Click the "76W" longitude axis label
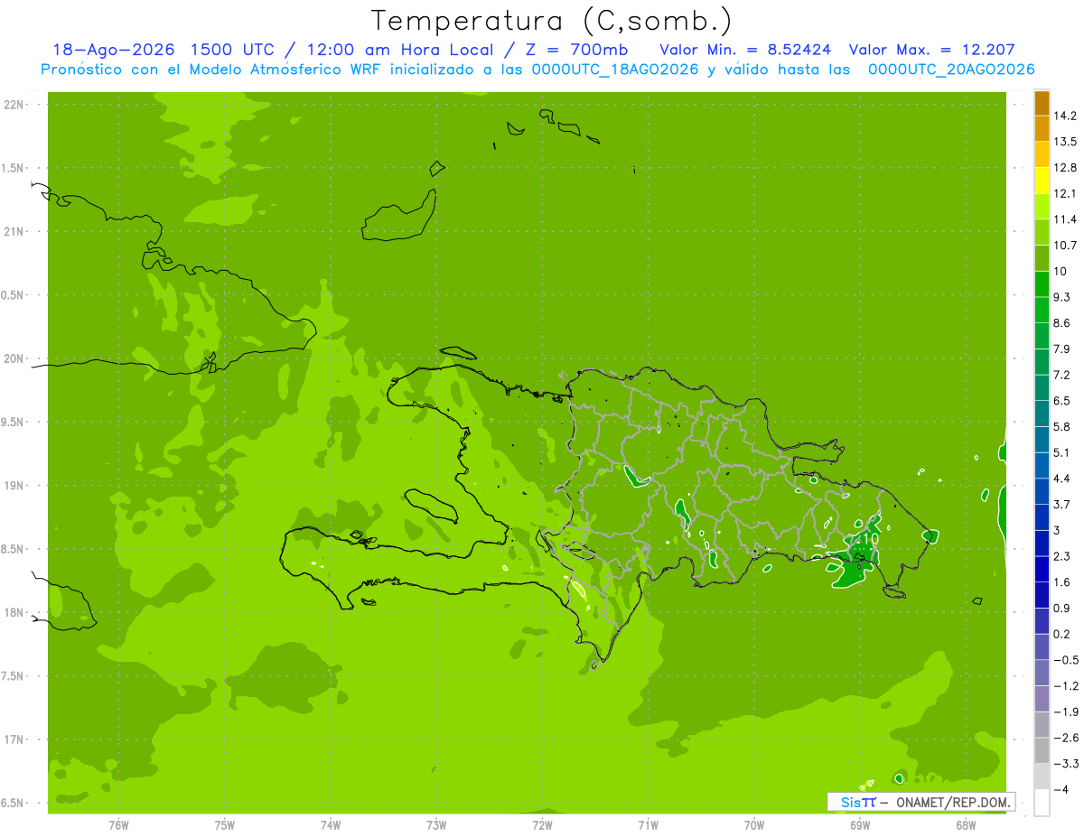Image resolution: width=1084 pixels, height=837 pixels. coord(118,825)
